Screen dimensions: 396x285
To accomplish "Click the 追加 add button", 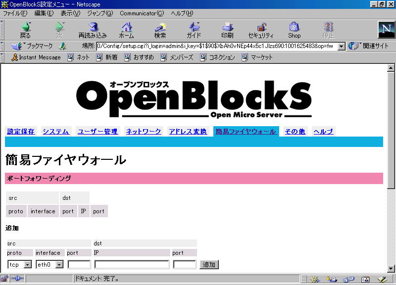I will pos(209,265).
